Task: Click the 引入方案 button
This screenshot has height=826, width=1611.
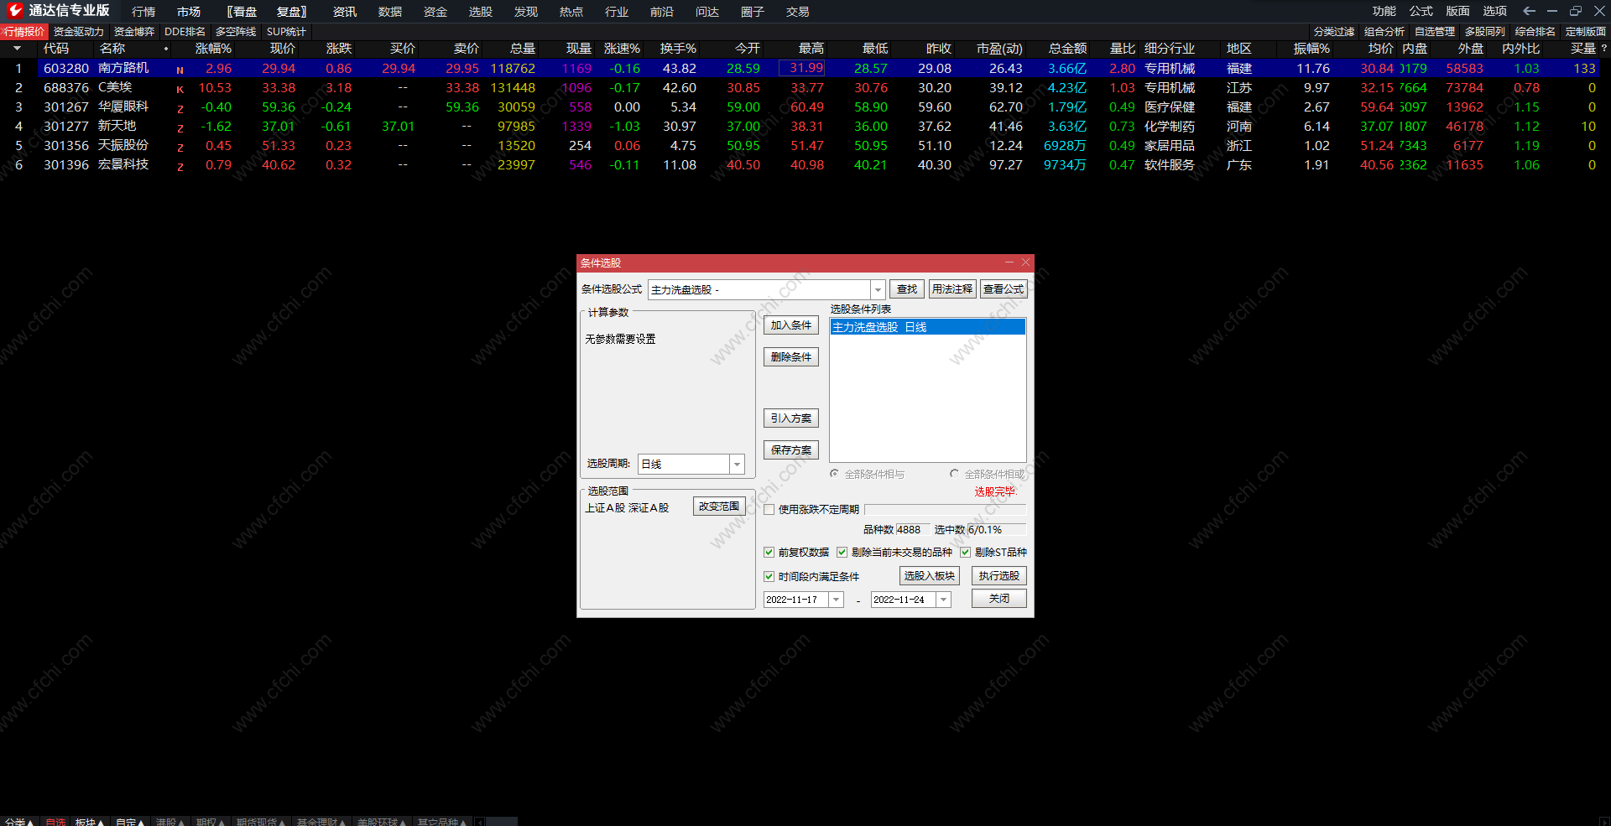Action: pos(791,418)
